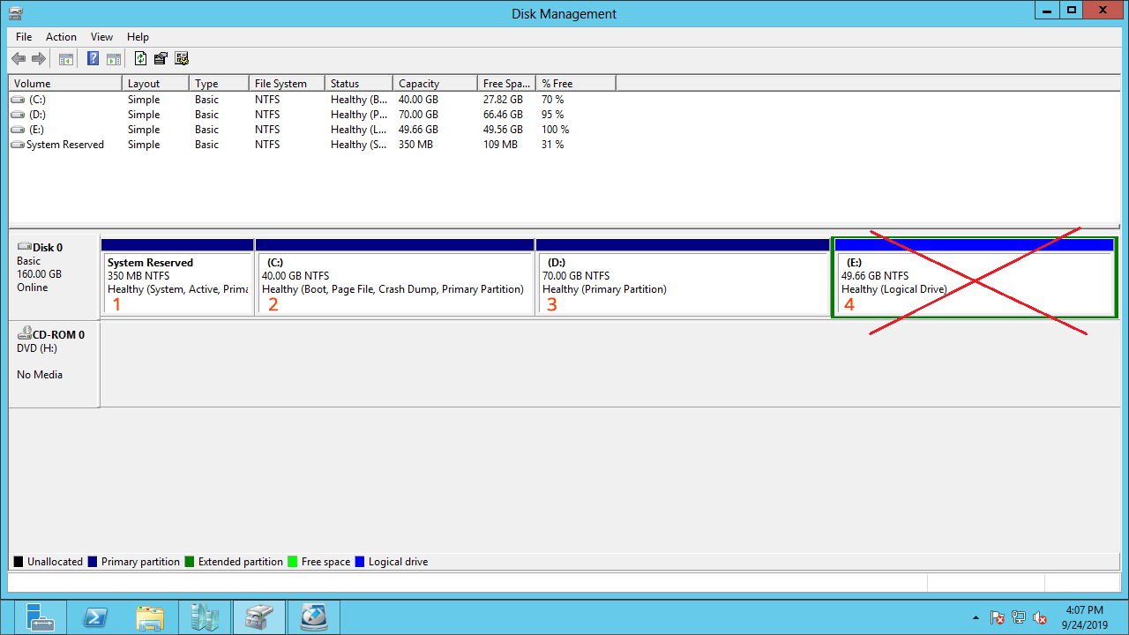The width and height of the screenshot is (1129, 635).
Task: Select the System Reserved volume row
Action: pos(64,145)
